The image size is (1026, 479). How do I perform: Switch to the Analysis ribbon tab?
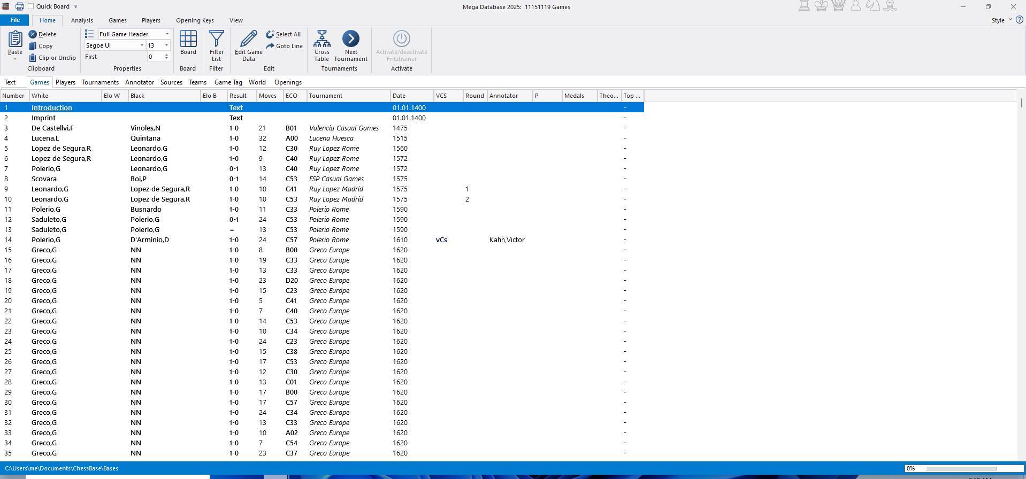click(x=82, y=20)
